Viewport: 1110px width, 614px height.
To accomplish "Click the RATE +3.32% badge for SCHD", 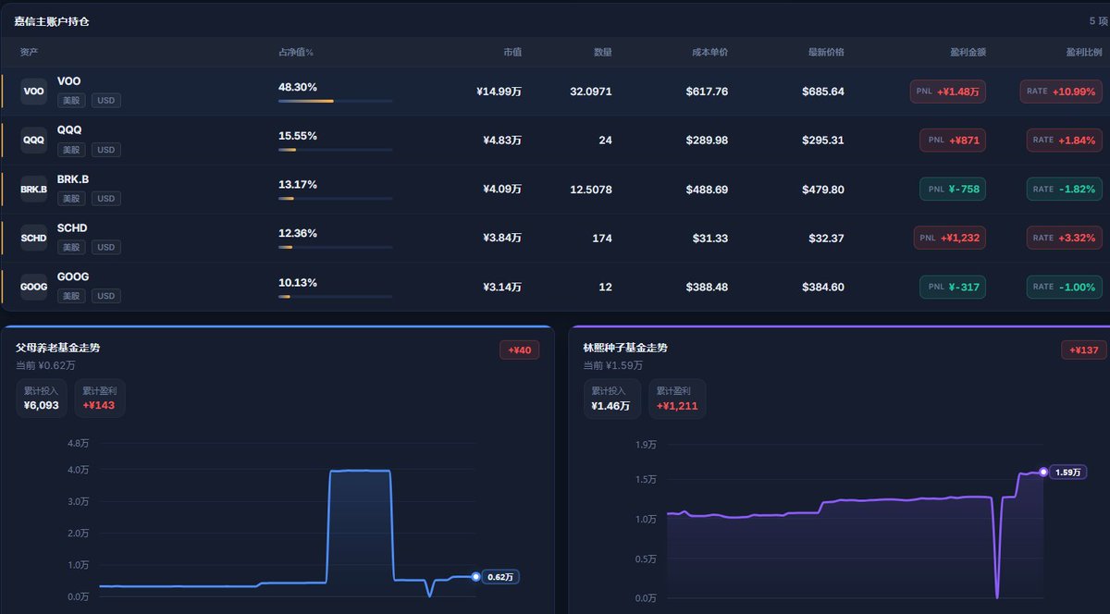I will pos(1065,239).
